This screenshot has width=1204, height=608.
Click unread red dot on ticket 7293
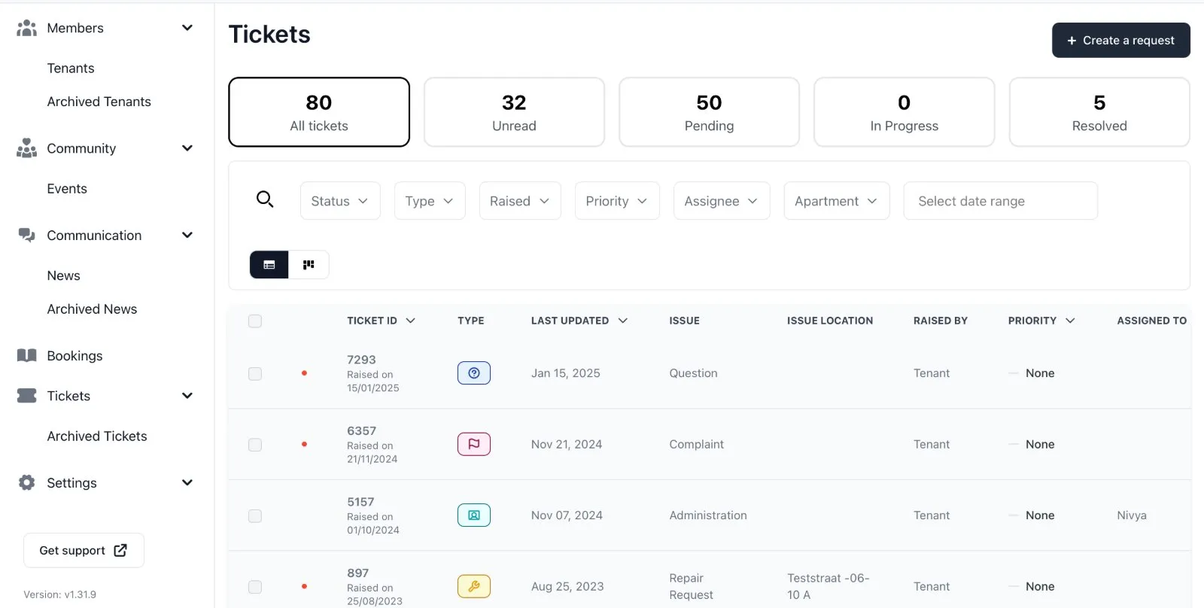coord(304,373)
